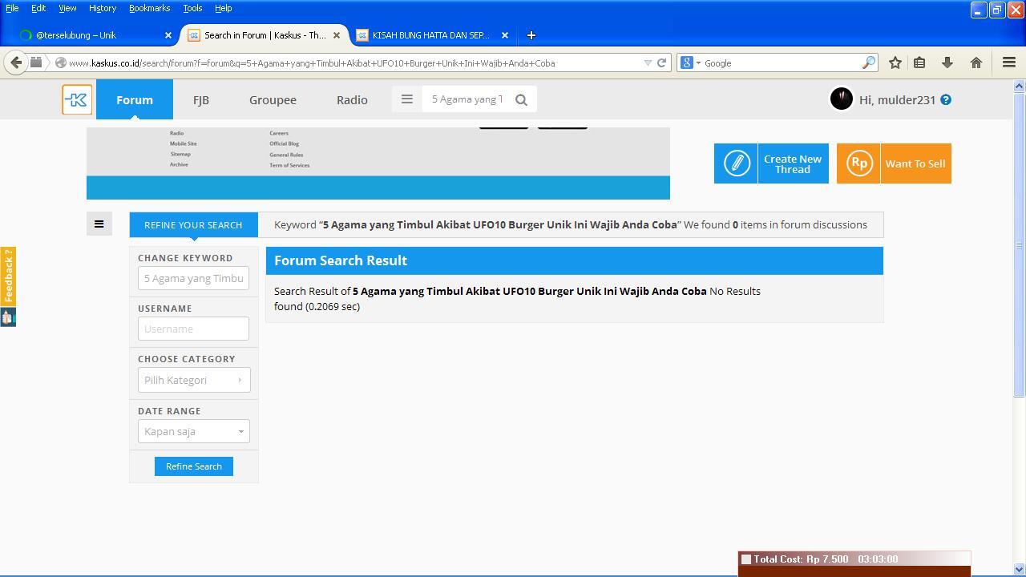Open the File menu
This screenshot has height=577, width=1026.
[x=12, y=8]
